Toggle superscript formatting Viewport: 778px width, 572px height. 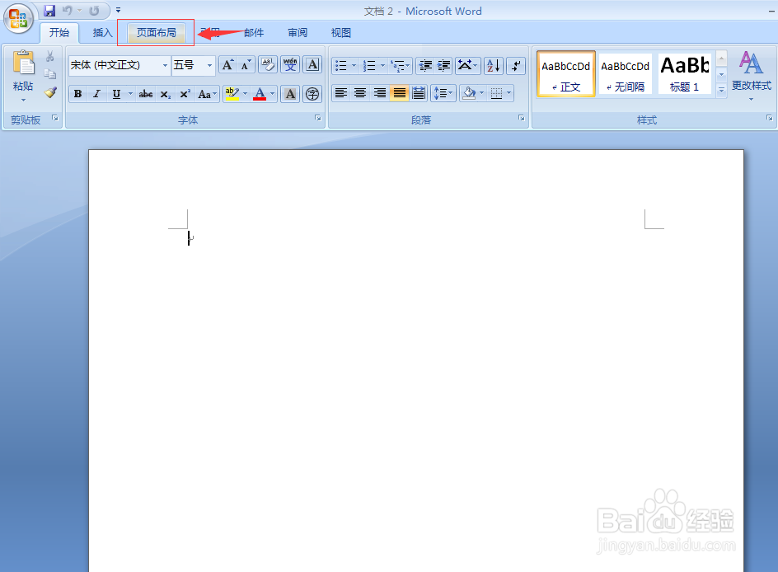(x=185, y=94)
